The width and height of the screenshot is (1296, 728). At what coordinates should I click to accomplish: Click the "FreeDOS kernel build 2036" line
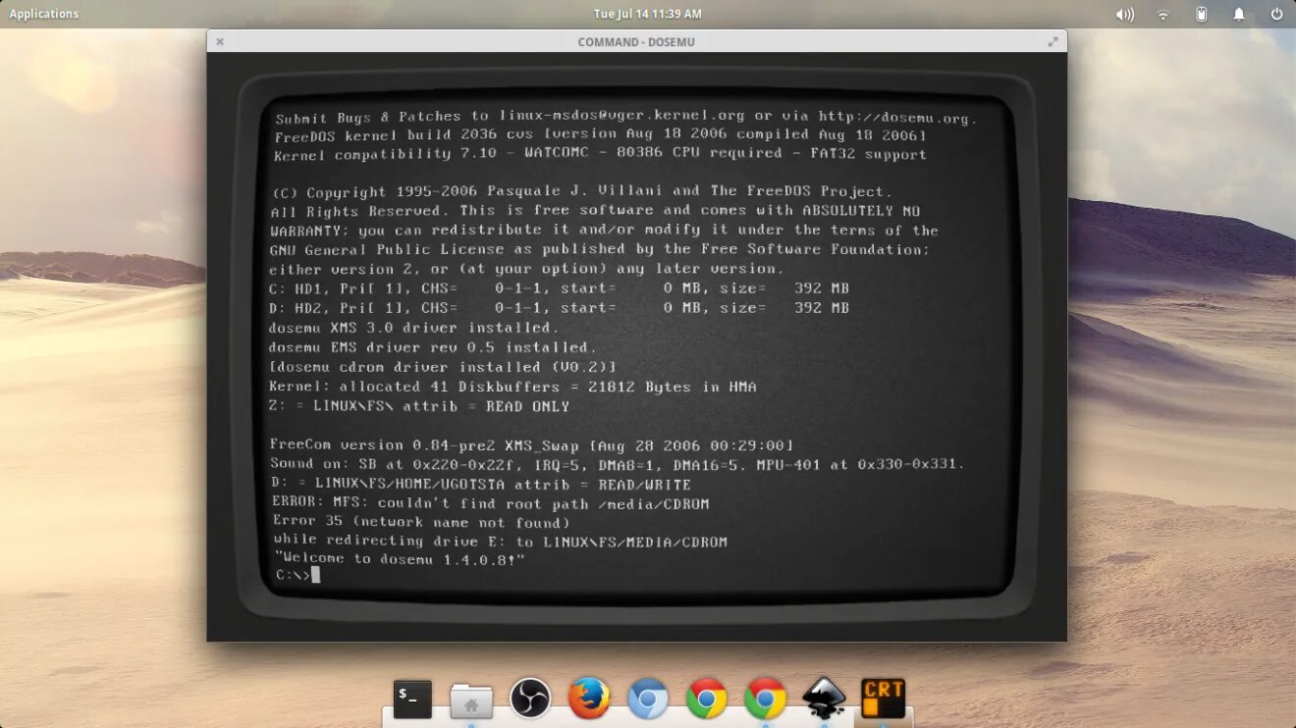(601, 134)
